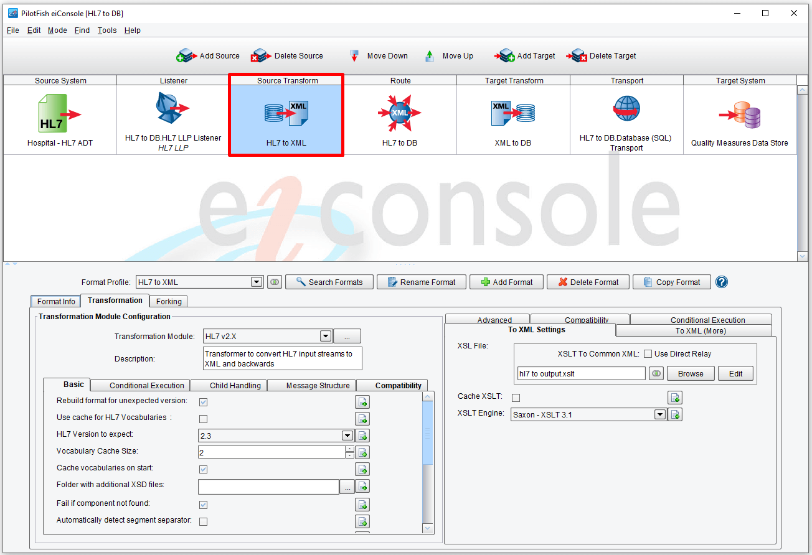Click the add-variable icon for Fail if component not found
The image size is (812, 555).
[x=362, y=505]
